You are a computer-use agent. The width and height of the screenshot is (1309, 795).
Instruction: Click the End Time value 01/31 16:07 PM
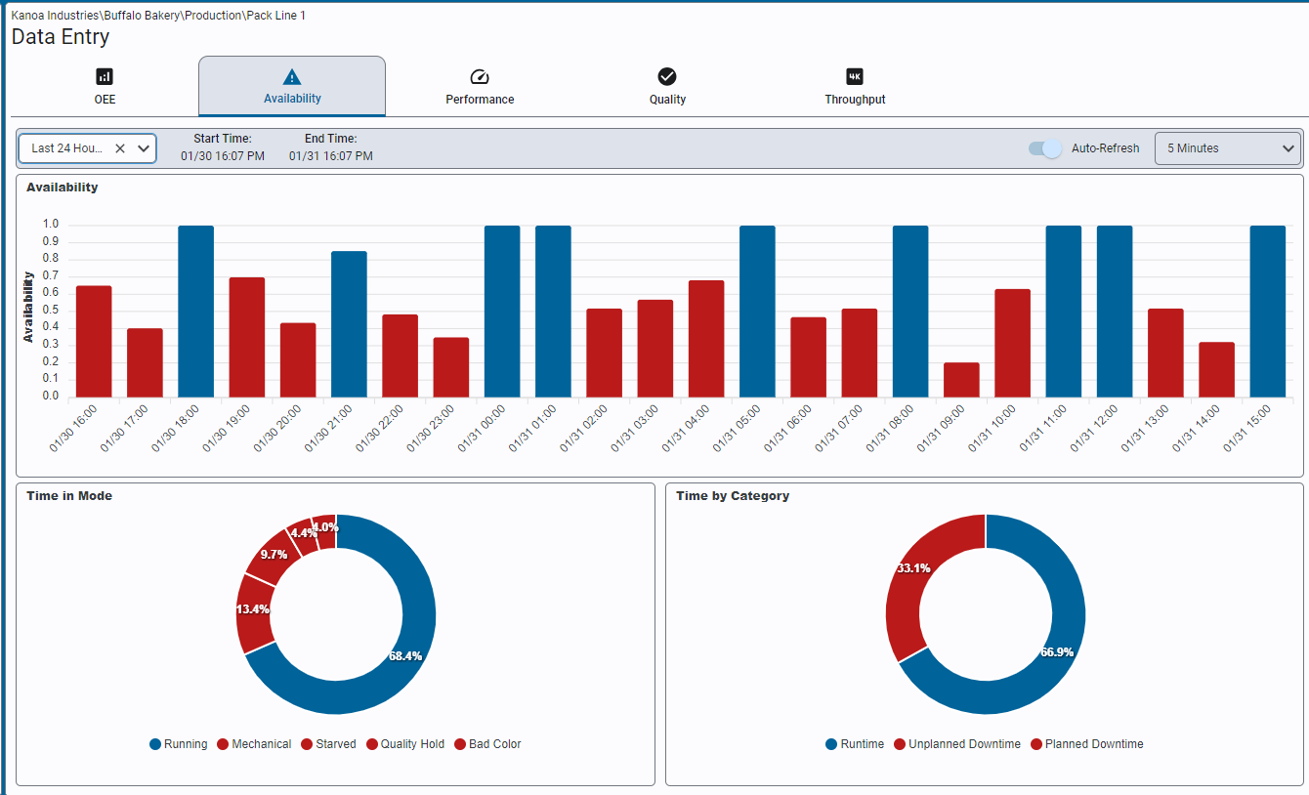pyautogui.click(x=331, y=156)
